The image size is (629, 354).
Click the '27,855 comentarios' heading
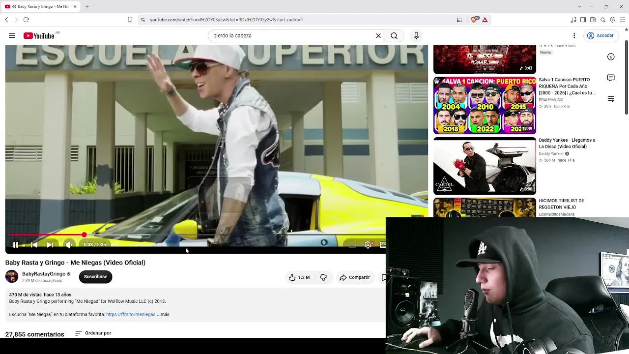tap(35, 334)
